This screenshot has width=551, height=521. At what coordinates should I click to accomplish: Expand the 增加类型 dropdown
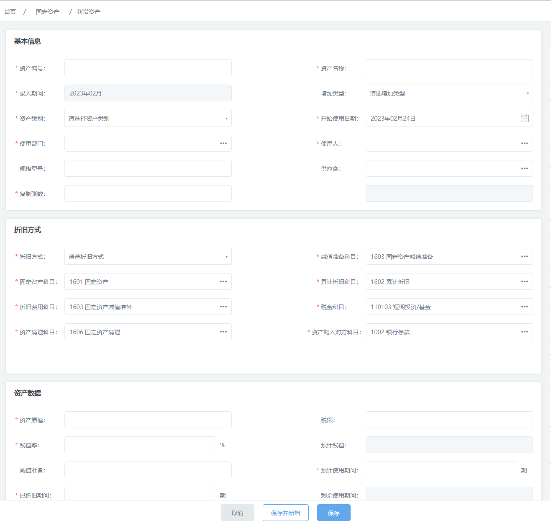point(449,93)
